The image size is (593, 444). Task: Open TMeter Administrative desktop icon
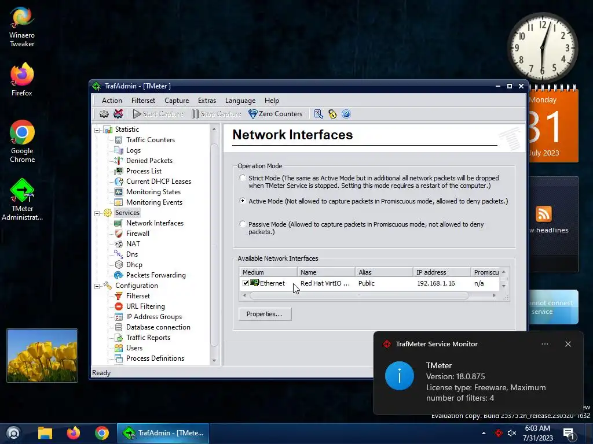(22, 199)
